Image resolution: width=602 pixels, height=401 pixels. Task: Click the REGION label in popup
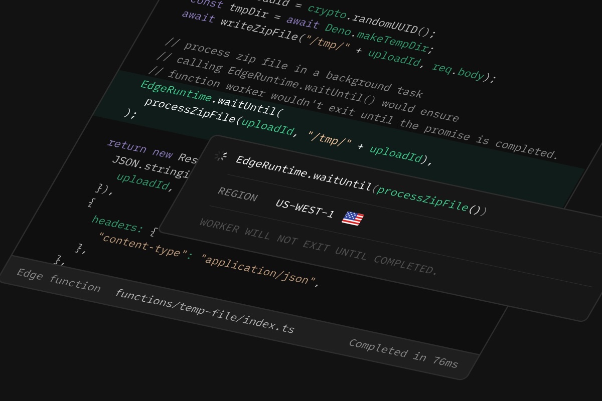tap(237, 194)
